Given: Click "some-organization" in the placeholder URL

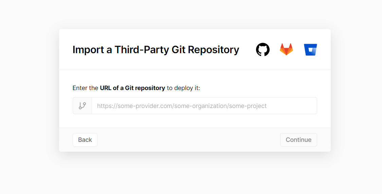Looking at the screenshot, I should click(x=201, y=106).
